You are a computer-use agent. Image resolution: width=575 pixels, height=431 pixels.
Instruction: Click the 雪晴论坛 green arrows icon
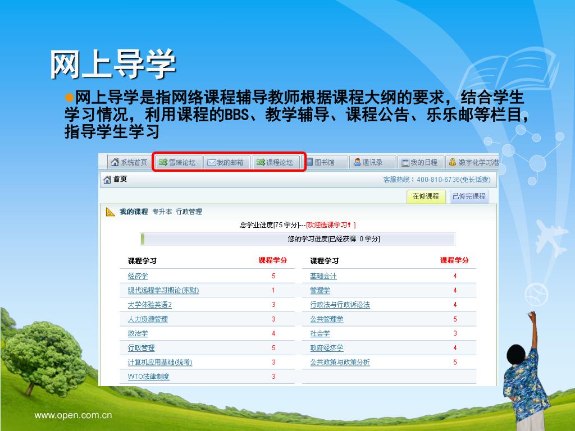(x=163, y=162)
